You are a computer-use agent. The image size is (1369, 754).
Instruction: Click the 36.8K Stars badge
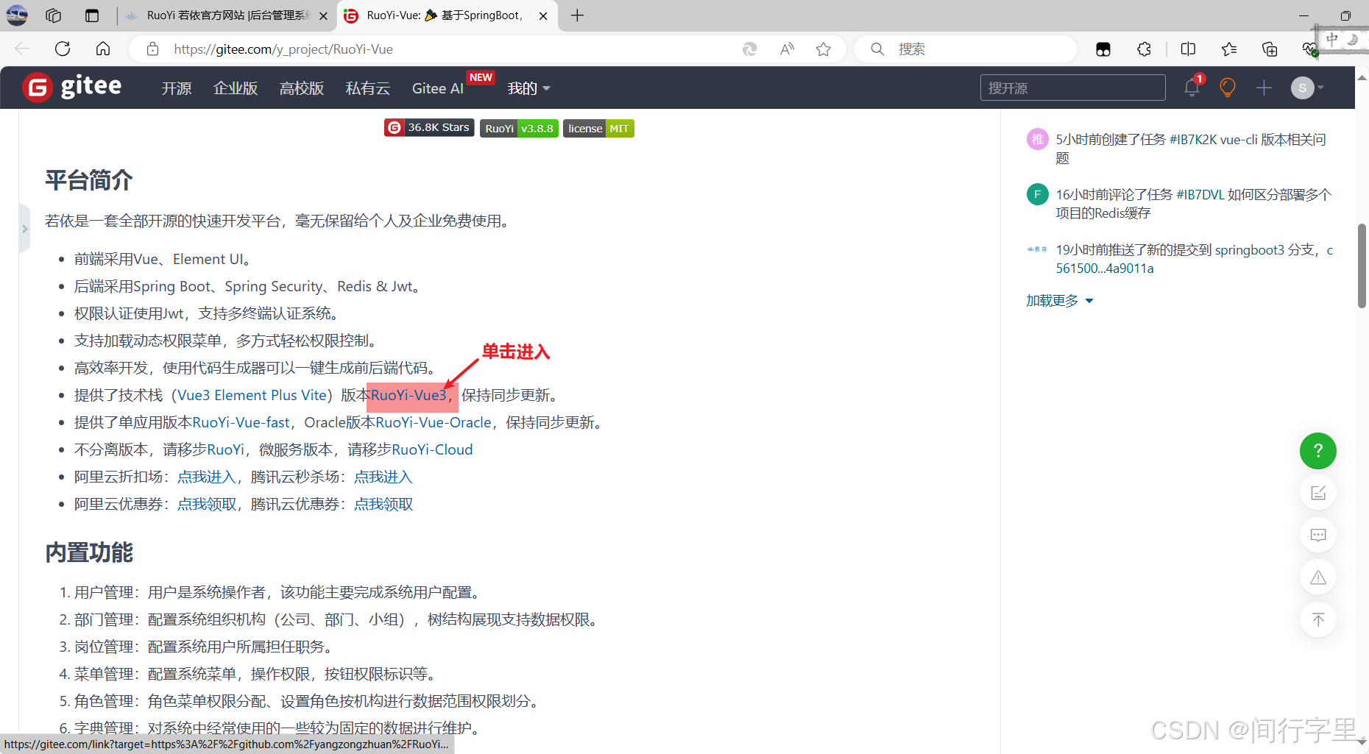pos(429,128)
